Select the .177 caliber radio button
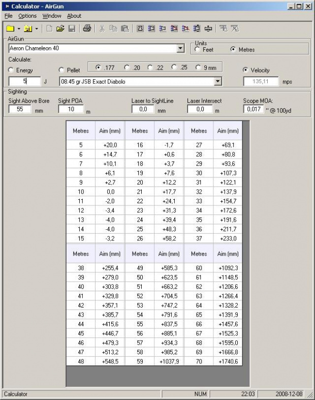This screenshot has height=400, width=315. [98, 68]
